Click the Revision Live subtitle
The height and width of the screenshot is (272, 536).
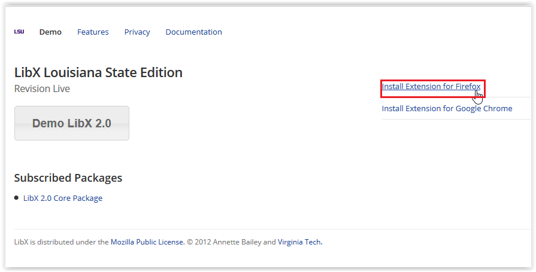tap(42, 89)
